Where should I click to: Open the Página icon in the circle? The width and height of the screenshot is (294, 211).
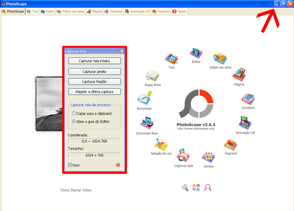click(x=239, y=75)
